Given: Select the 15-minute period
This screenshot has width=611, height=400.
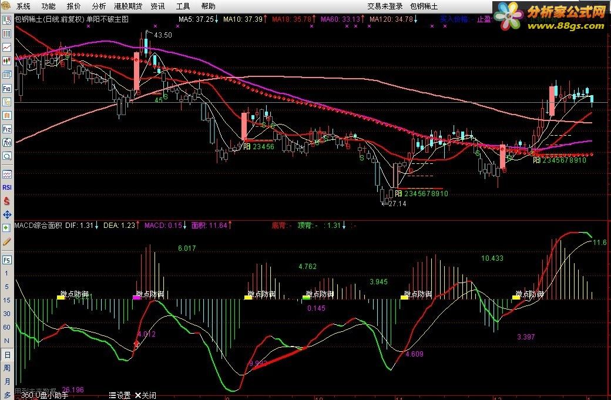Looking at the screenshot, I should [x=6, y=300].
